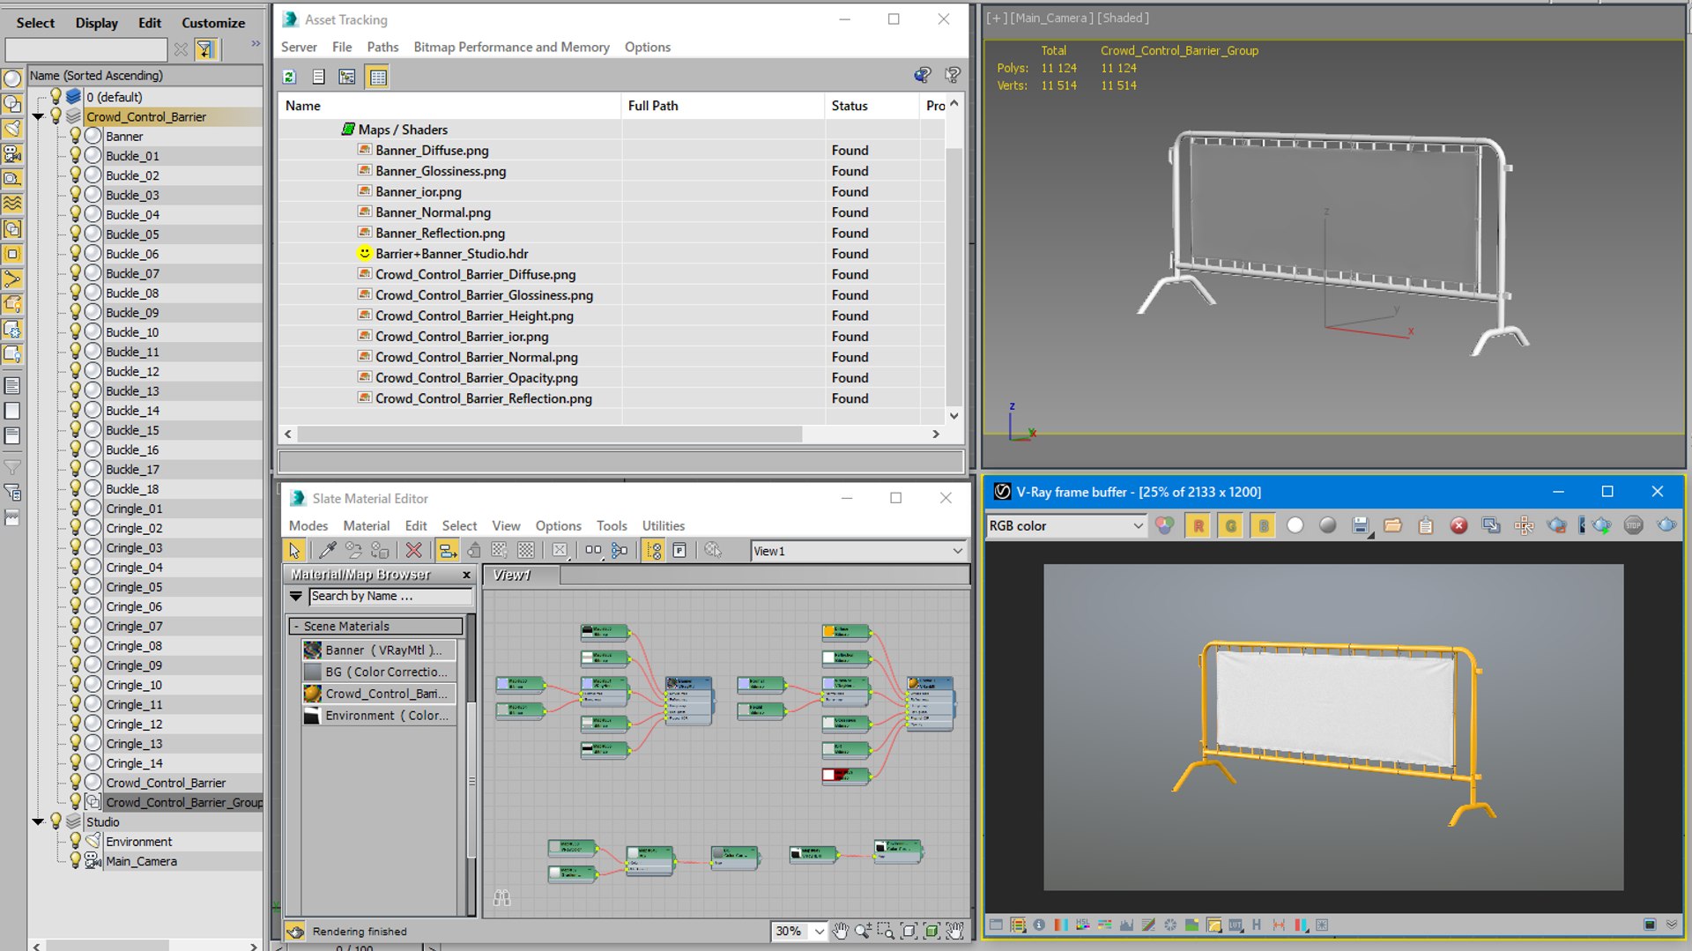Image resolution: width=1692 pixels, height=951 pixels.
Task: Click the [Main_Camera] viewport label
Action: tap(1052, 18)
